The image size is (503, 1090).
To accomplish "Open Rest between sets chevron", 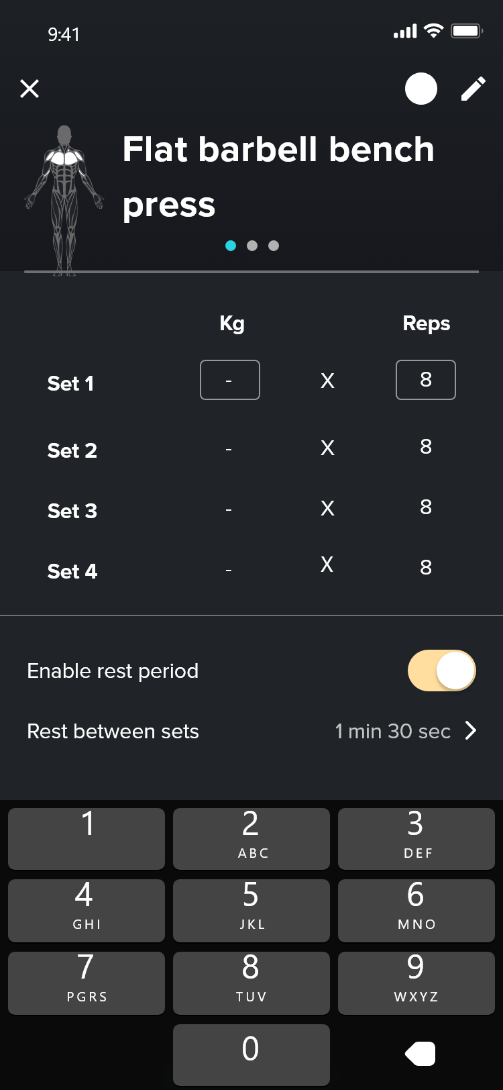I will (x=471, y=731).
